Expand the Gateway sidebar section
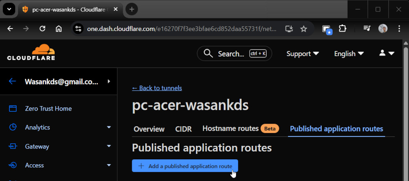 [x=109, y=146]
